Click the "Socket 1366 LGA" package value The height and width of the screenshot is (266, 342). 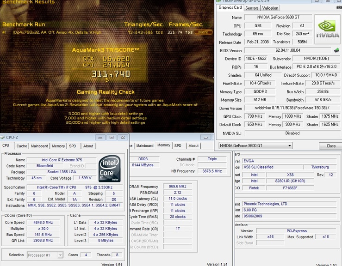point(62,172)
